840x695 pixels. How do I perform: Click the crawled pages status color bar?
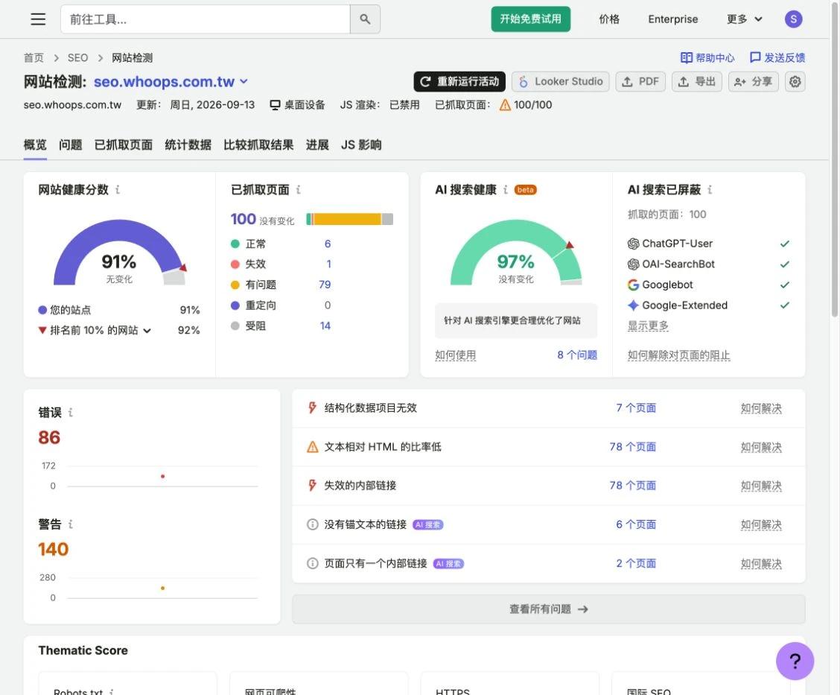350,219
